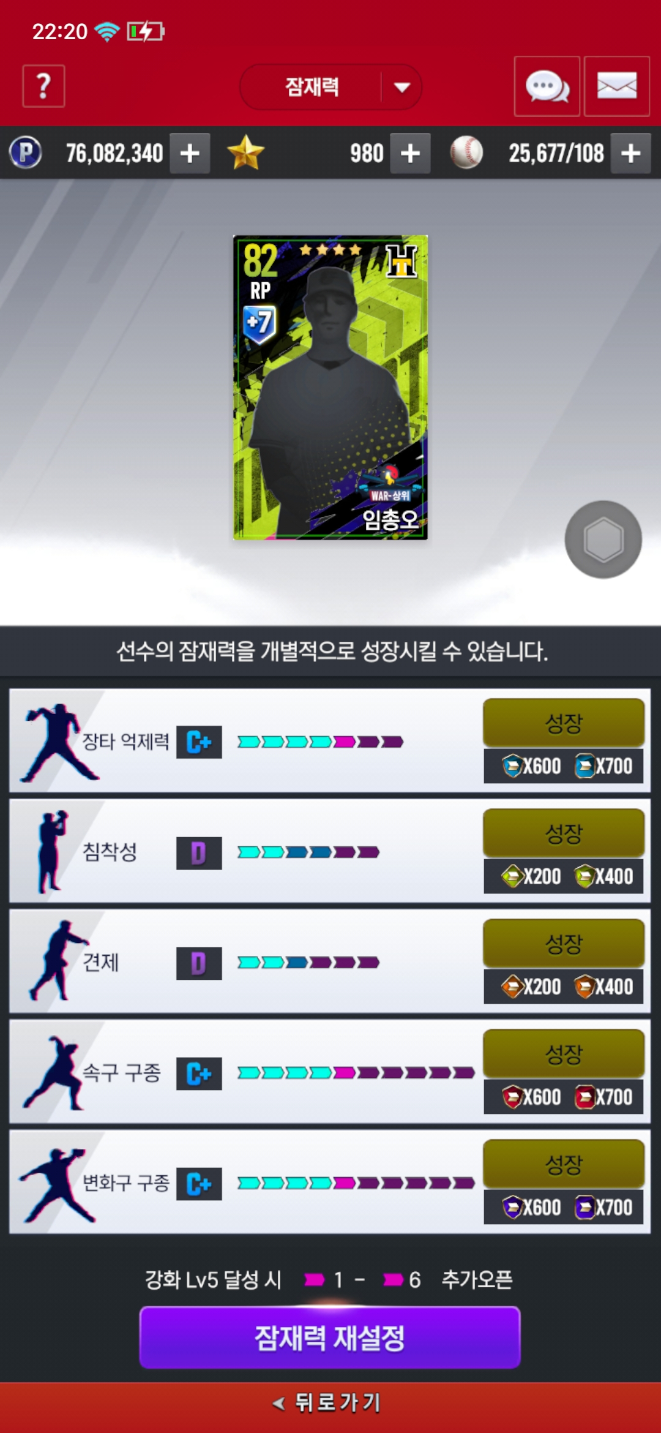Click 성장 for 변화구 구종

click(x=564, y=1164)
